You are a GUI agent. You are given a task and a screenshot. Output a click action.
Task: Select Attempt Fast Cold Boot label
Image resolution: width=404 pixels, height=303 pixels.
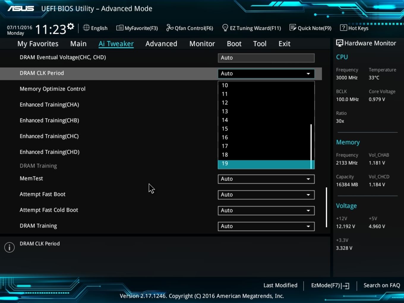click(49, 210)
